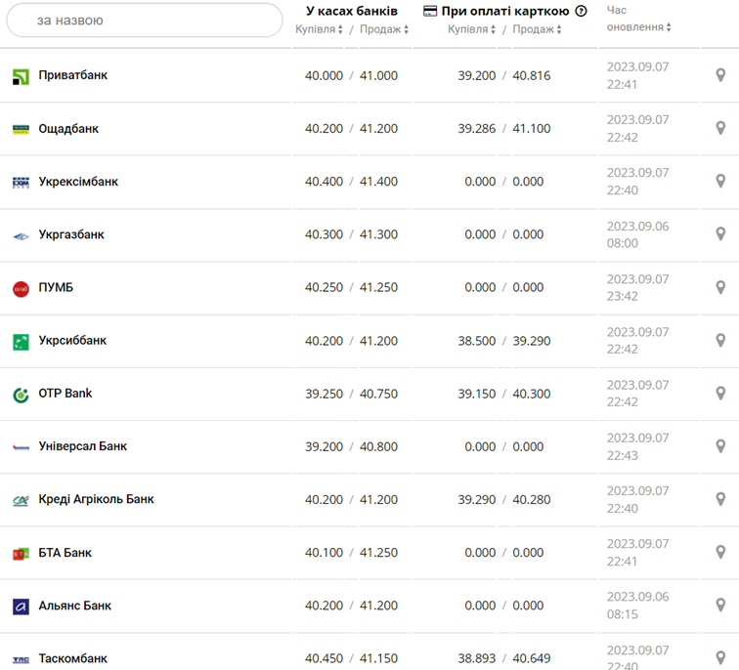
Task: Click the Укрсиббанк green logo icon
Action: pyautogui.click(x=21, y=341)
